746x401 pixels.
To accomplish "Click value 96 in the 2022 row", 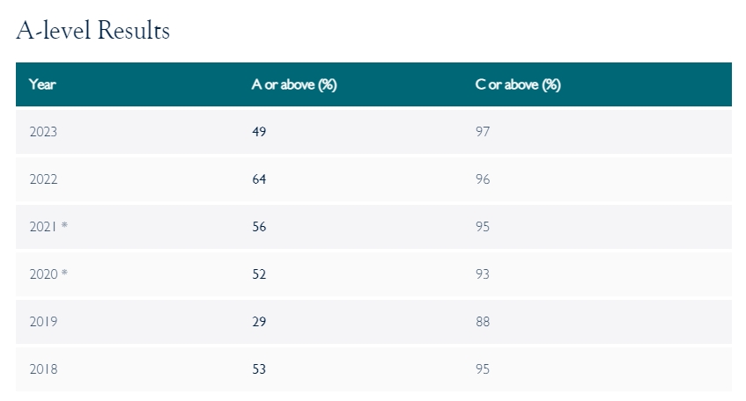I will pyautogui.click(x=483, y=179).
